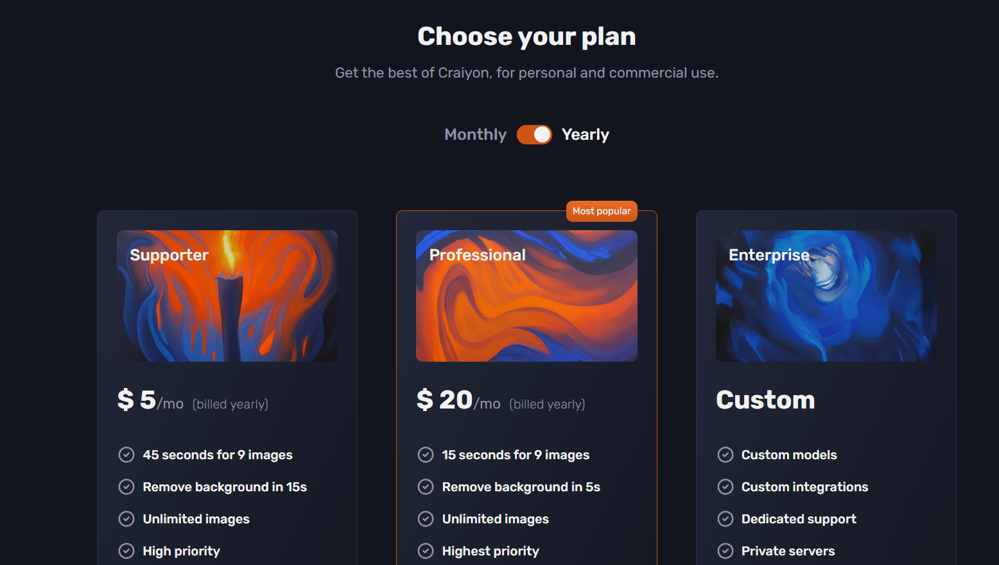Click check icon beside 15 seconds for 9 images
This screenshot has width=999, height=565.
tap(426, 455)
